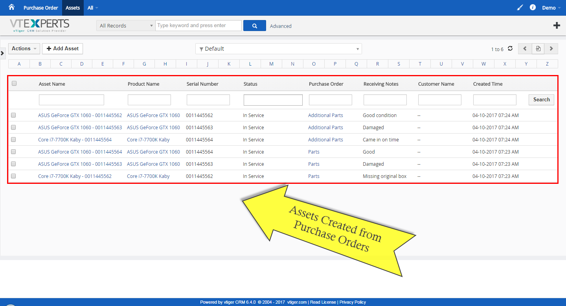Click the Search button in filter row

[x=541, y=100]
